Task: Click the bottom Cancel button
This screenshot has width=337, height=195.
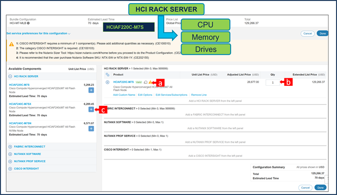Action: coord(305,187)
